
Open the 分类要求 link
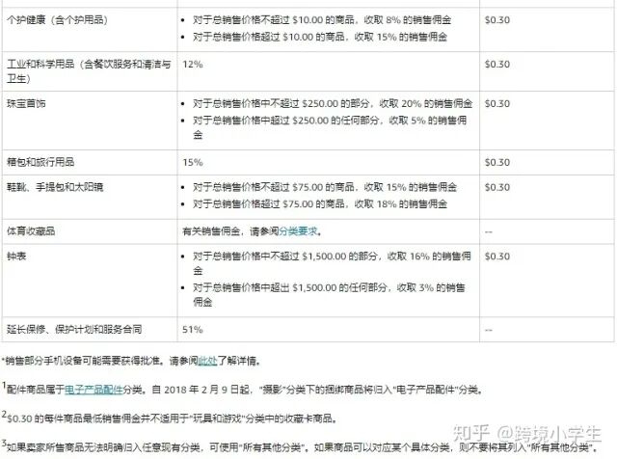(298, 231)
